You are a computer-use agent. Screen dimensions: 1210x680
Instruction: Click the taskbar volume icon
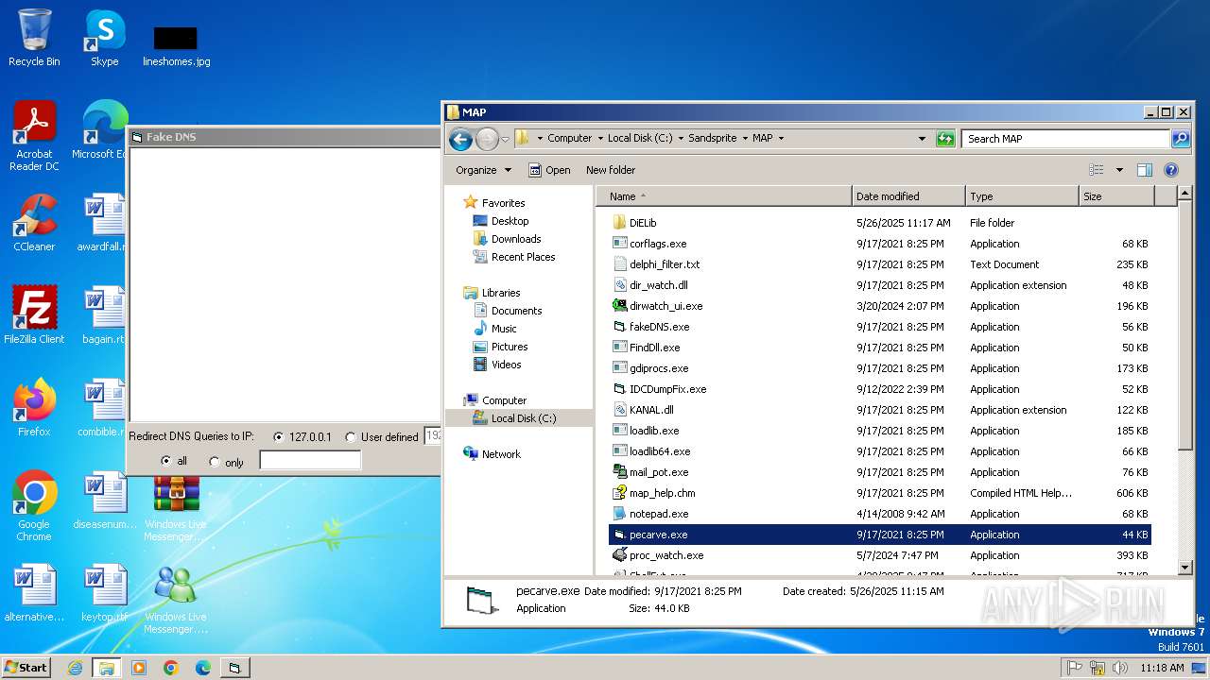click(1119, 668)
